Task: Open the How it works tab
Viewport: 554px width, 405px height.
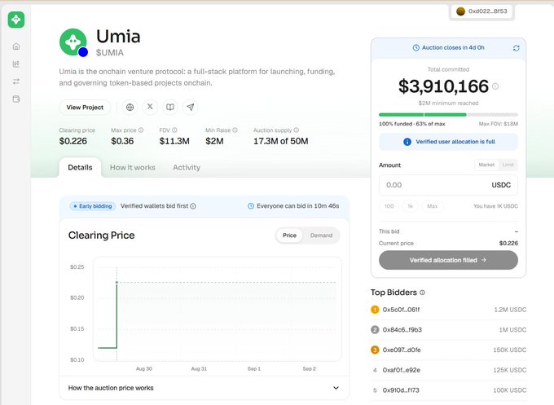Action: (x=133, y=168)
